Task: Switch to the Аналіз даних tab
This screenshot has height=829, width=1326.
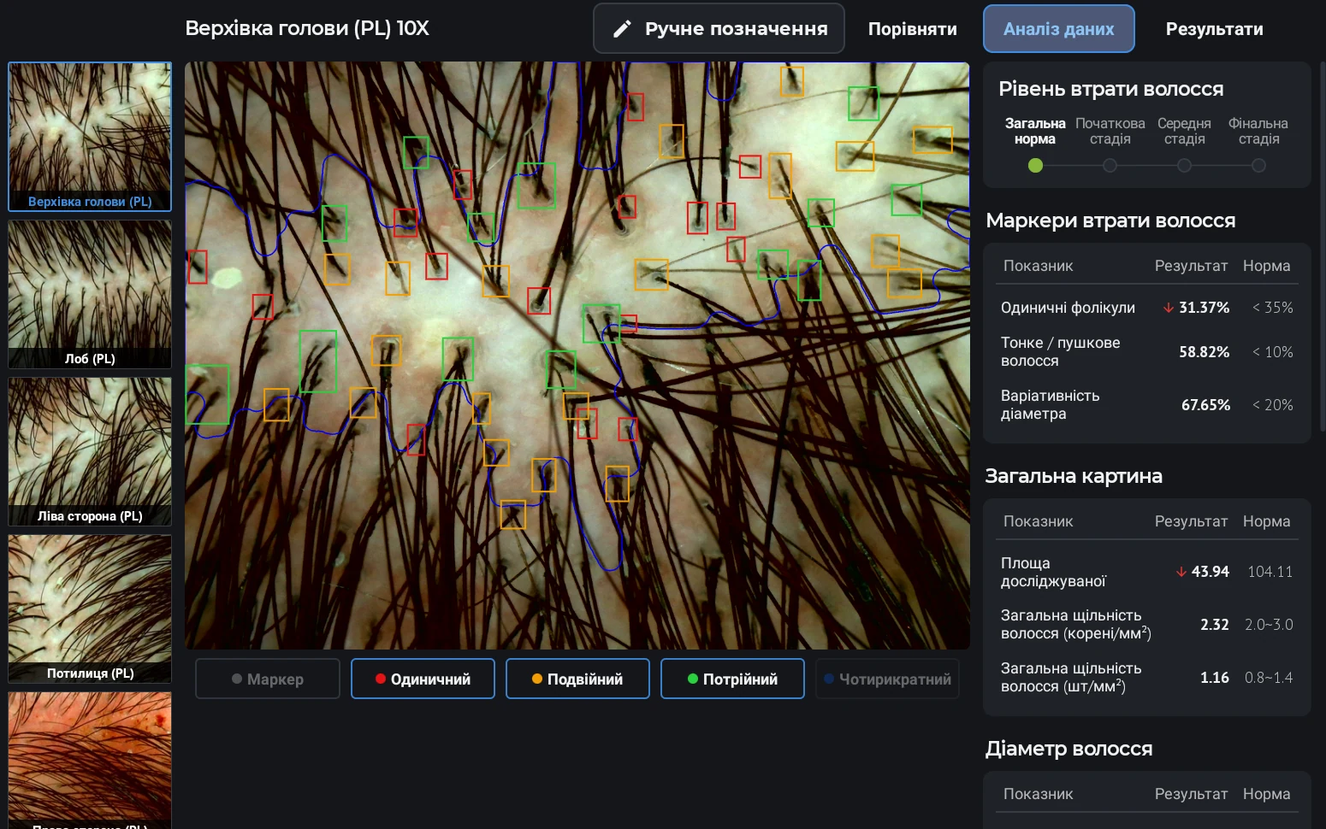Action: pos(1059,29)
